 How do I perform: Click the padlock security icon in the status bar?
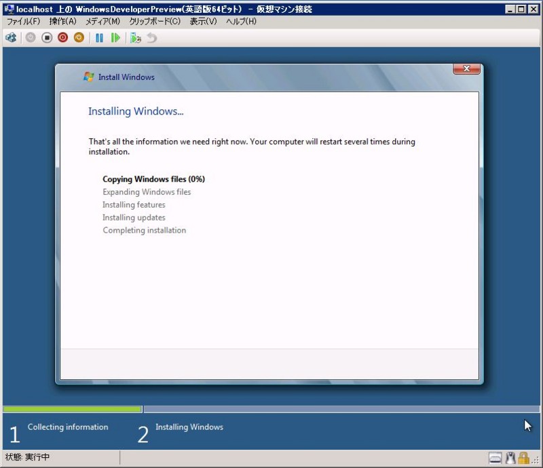coord(523,458)
